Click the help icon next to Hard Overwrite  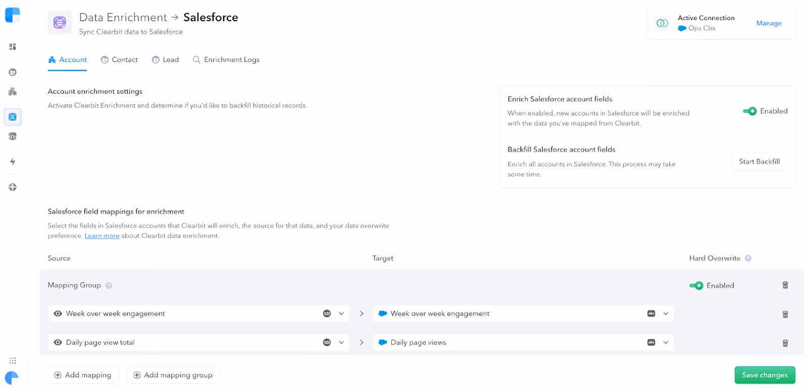click(748, 258)
